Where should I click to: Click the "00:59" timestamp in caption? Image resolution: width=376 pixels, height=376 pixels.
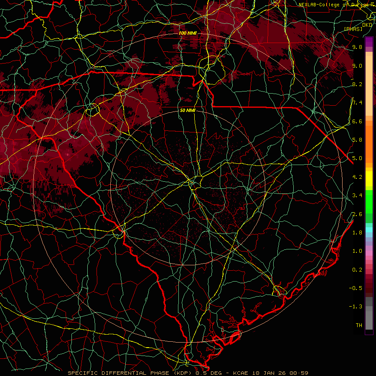[x=299, y=373]
